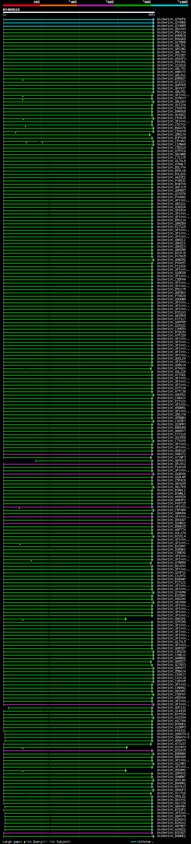Click the query length value 395
191x844 pixels.
pyautogui.click(x=151, y=15)
